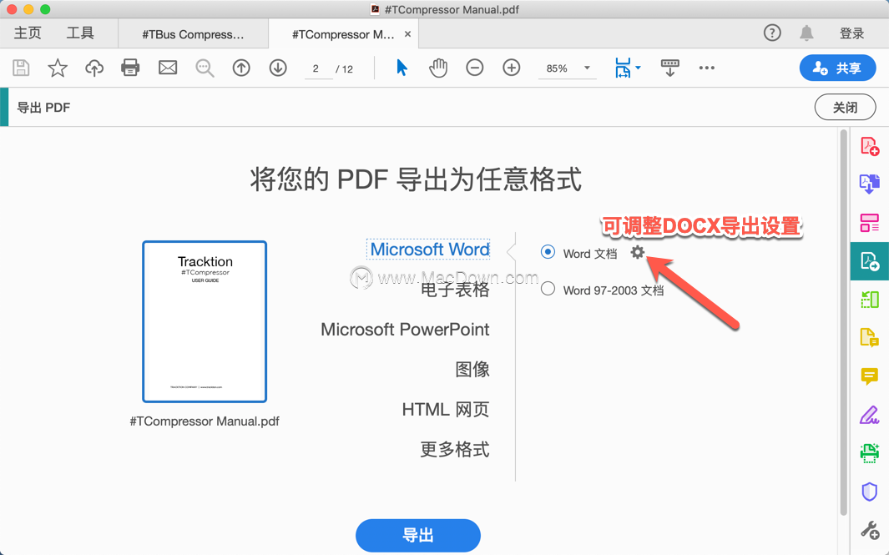This screenshot has width=889, height=555.
Task: Select active Export PDF sidebar tool
Action: pyautogui.click(x=870, y=260)
